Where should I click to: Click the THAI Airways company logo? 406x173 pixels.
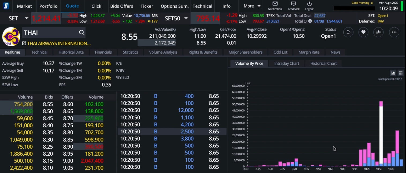(11, 36)
